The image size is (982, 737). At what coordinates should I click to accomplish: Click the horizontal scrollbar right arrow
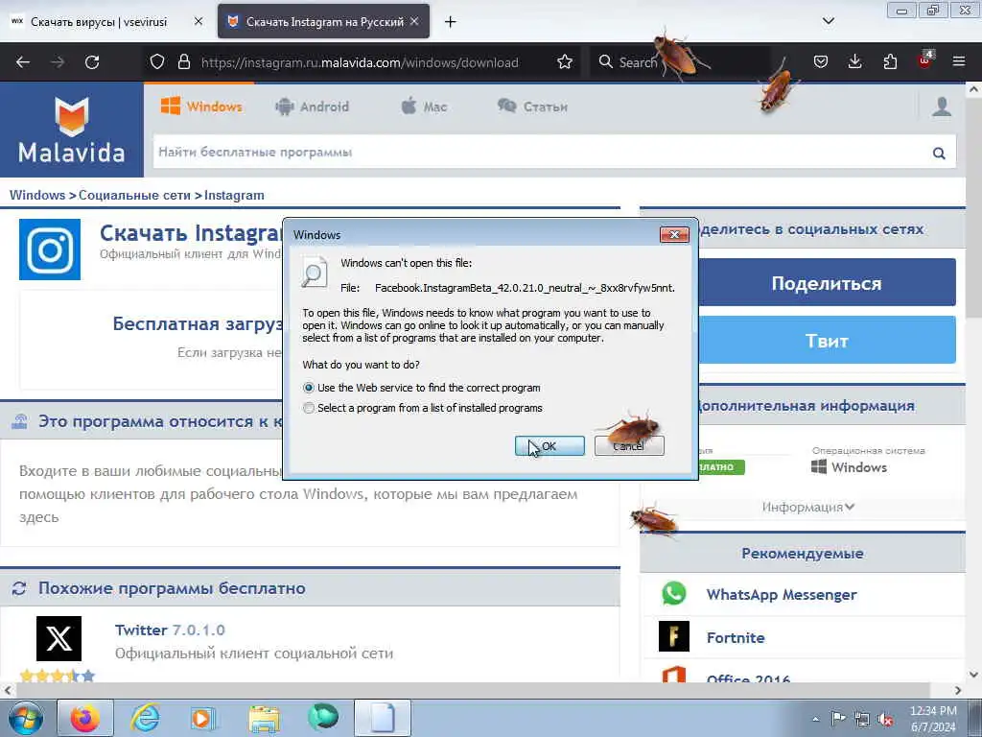958,690
